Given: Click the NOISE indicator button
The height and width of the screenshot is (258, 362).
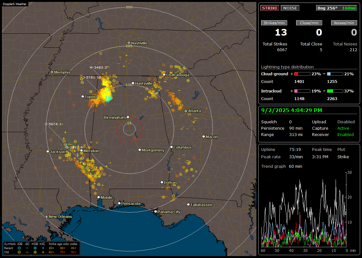Looking at the screenshot, I should pos(290,8).
